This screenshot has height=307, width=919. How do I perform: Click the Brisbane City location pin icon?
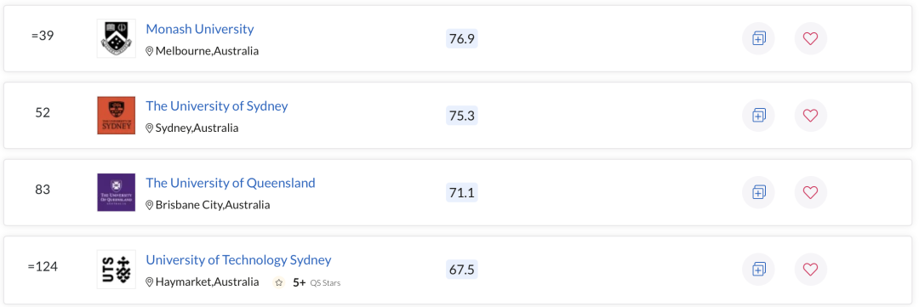point(150,205)
